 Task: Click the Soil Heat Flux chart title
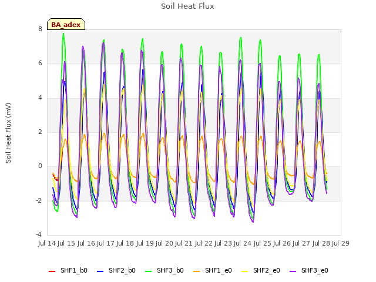pos(187,6)
